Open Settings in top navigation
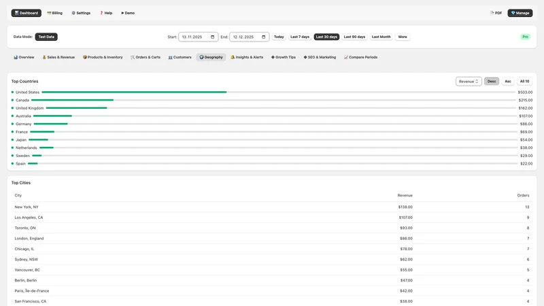This screenshot has width=544, height=306. click(81, 13)
